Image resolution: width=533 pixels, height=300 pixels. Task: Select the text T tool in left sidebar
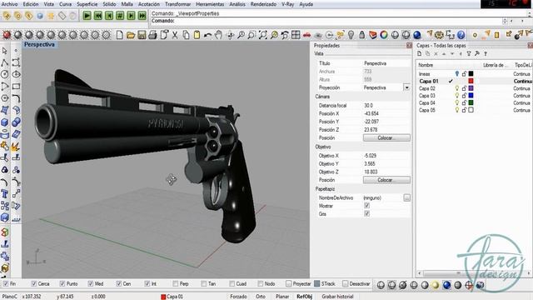5,194
